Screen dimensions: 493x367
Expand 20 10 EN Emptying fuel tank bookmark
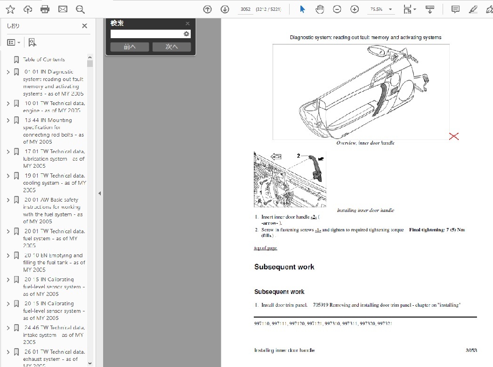tap(8, 256)
